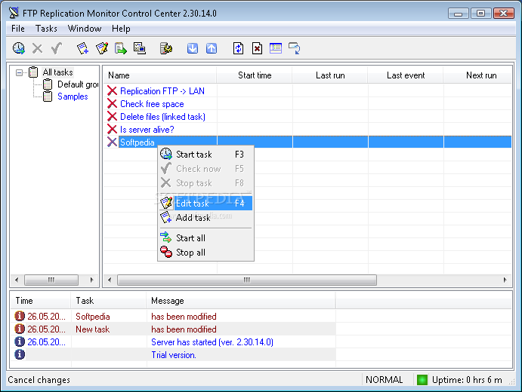Click the Start all arrows icon in context menu

pyautogui.click(x=165, y=237)
